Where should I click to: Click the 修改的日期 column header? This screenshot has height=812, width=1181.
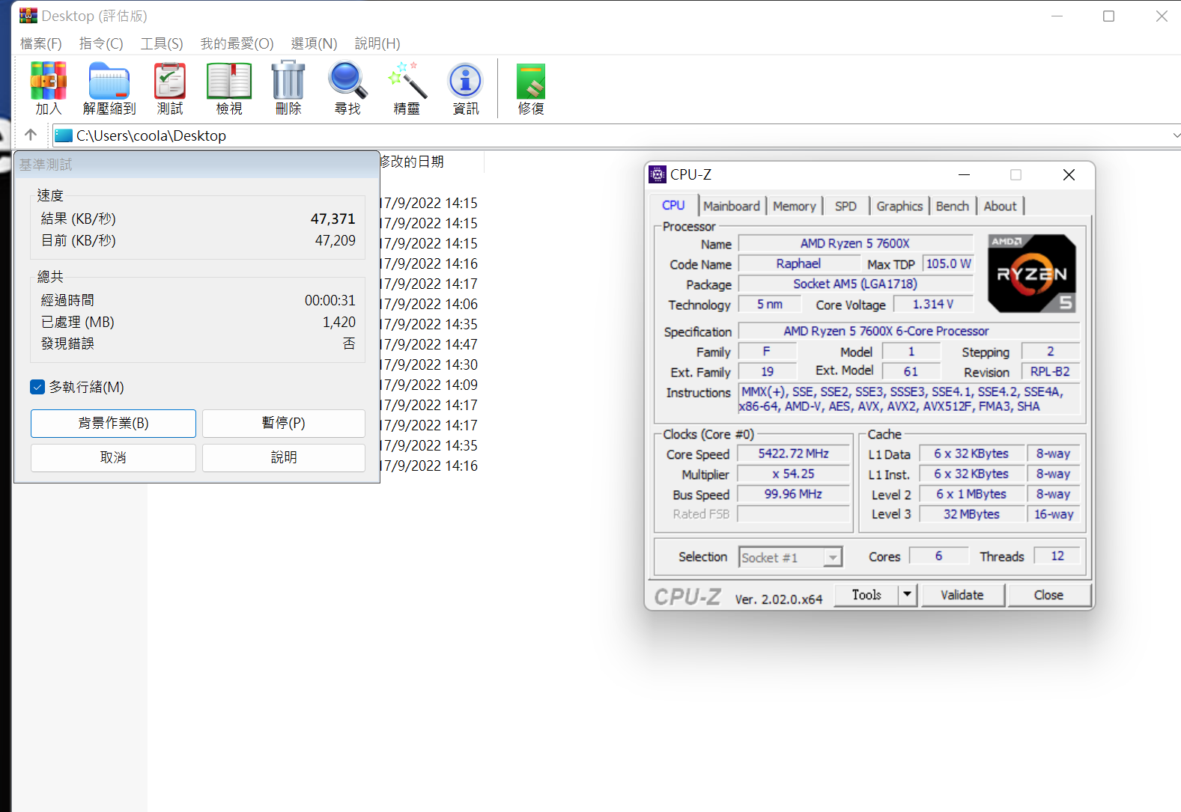point(412,162)
